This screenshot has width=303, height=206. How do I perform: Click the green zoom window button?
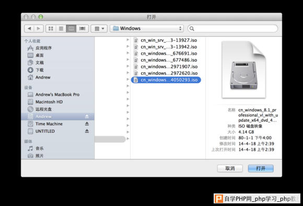[x=41, y=17]
